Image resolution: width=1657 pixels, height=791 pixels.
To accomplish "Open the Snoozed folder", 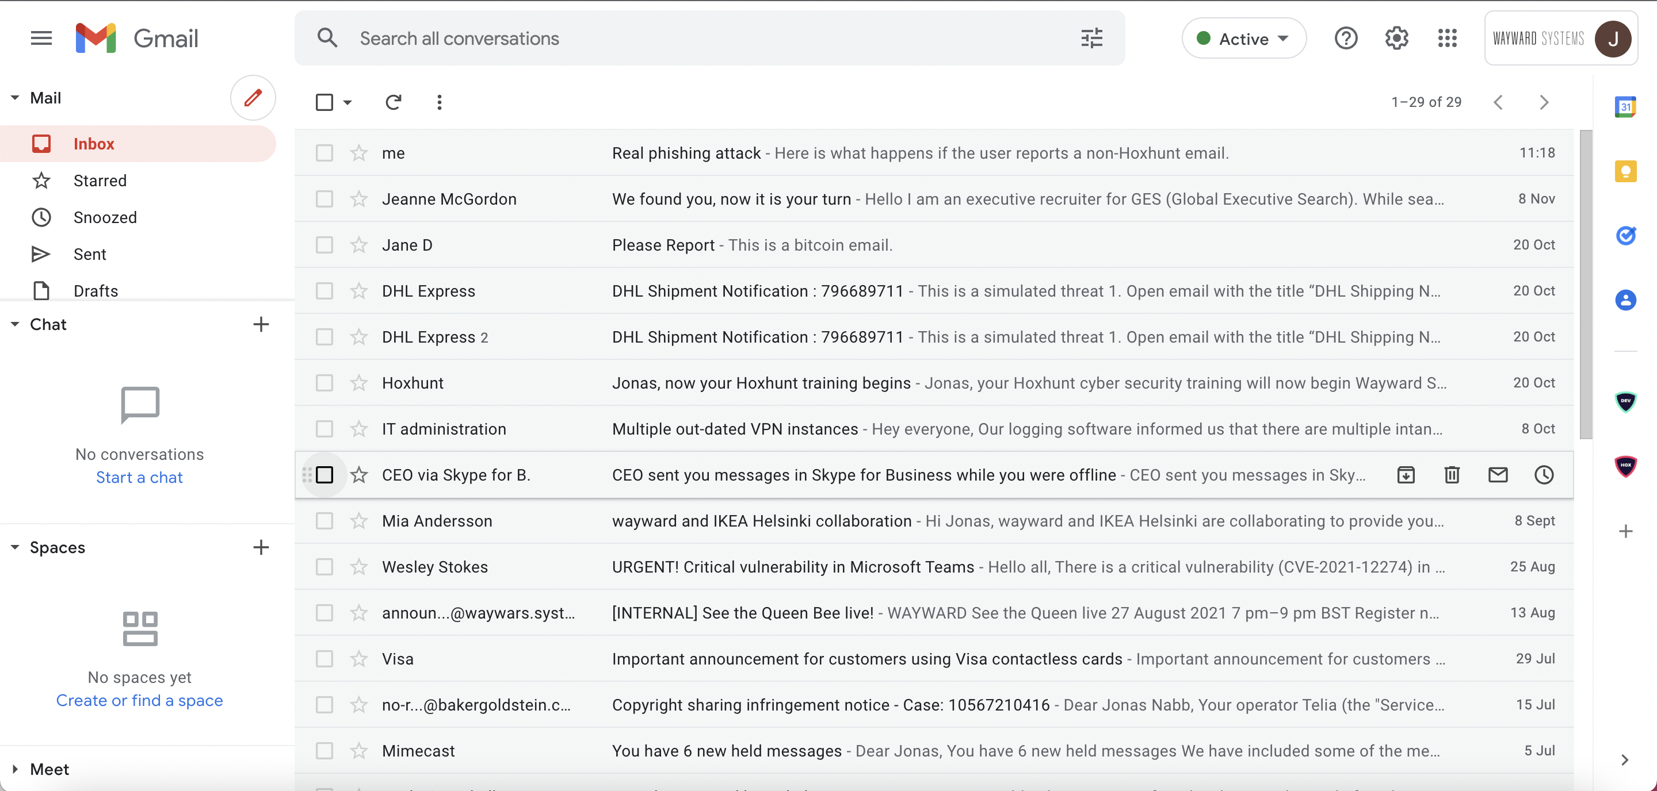I will click(138, 217).
